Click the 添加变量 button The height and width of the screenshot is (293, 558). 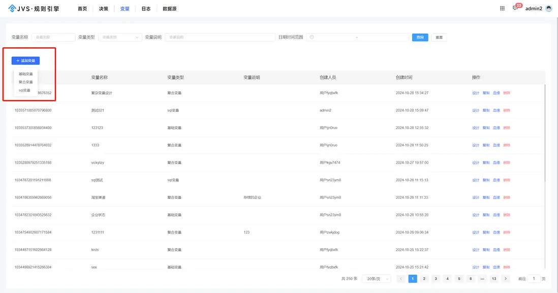pos(25,61)
